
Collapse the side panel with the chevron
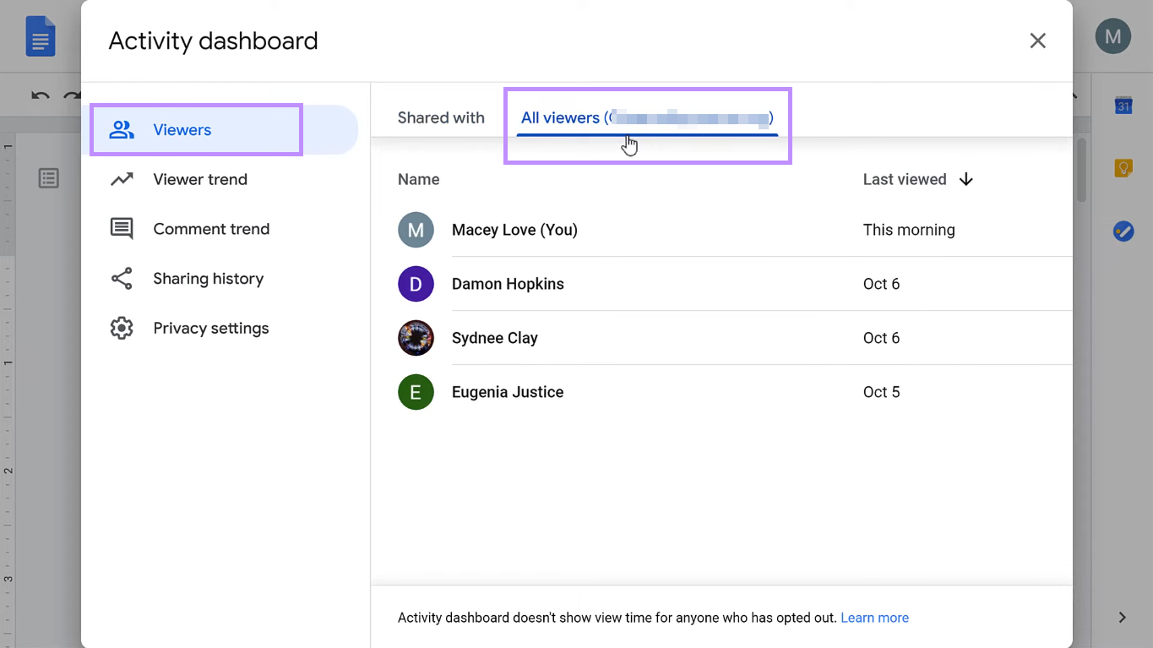tap(1122, 618)
